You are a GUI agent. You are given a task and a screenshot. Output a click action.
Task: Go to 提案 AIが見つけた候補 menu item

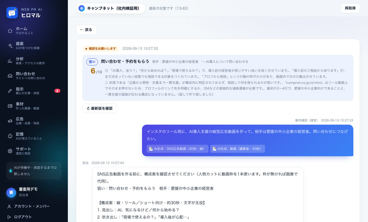point(34,46)
